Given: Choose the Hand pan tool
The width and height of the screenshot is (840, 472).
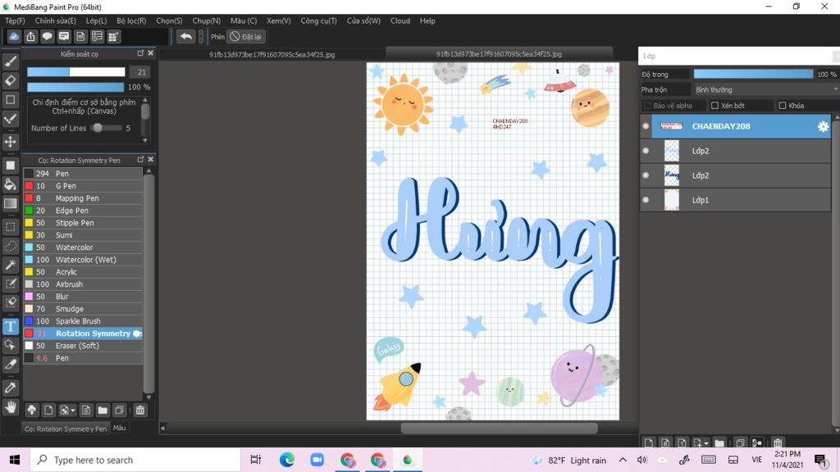Looking at the screenshot, I should tap(10, 407).
